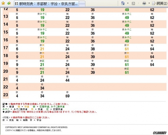
Task: Click the JR西日本が提供 footer note
Action: [33, 130]
